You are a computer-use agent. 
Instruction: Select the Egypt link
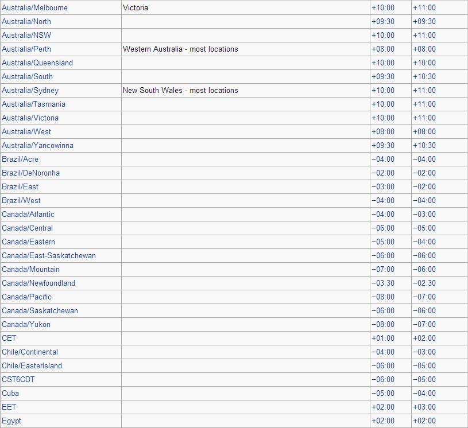point(11,421)
